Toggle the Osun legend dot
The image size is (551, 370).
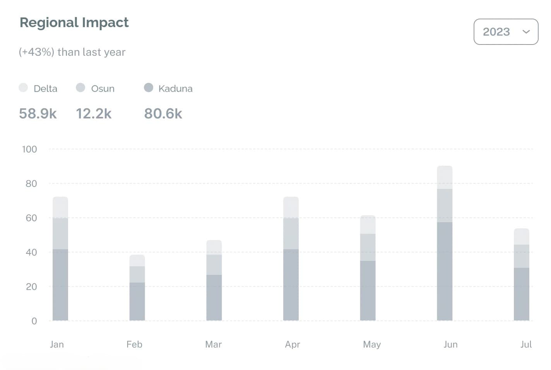coord(80,87)
